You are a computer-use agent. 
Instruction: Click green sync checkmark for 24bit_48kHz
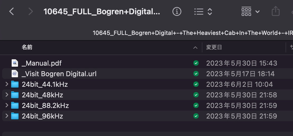[x=196, y=95]
